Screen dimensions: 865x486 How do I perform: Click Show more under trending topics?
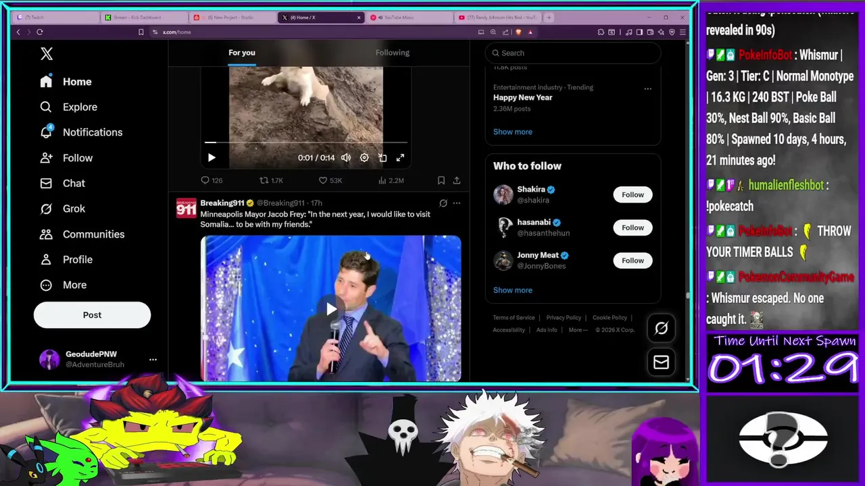512,132
